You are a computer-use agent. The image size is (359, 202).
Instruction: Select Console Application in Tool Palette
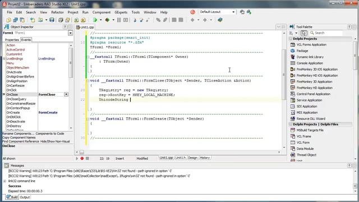click(310, 63)
